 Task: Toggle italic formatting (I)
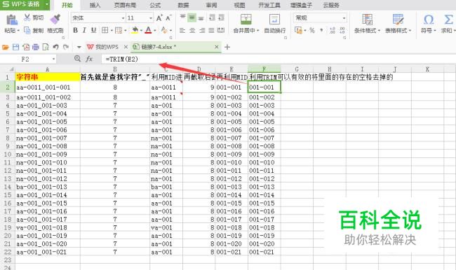[x=84, y=30]
